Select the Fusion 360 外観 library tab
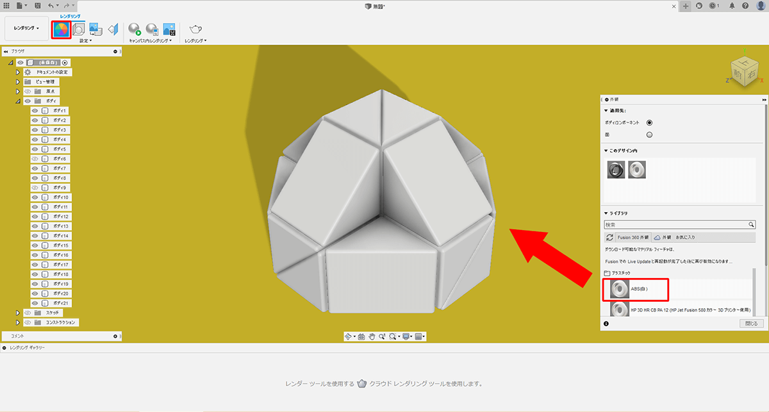 click(633, 237)
